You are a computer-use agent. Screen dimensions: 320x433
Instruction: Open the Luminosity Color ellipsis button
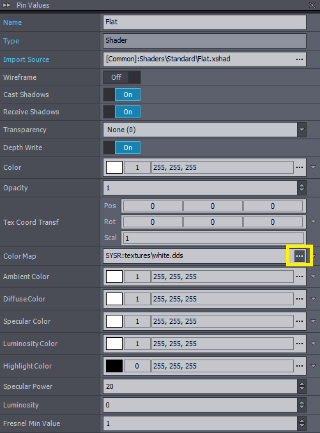coord(300,344)
